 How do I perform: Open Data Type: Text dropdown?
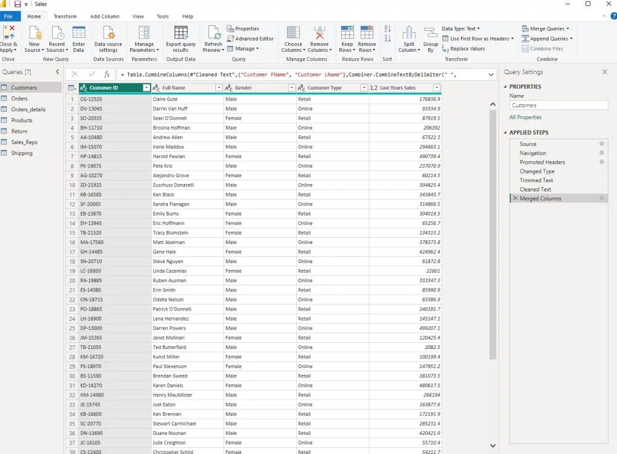[x=461, y=28]
